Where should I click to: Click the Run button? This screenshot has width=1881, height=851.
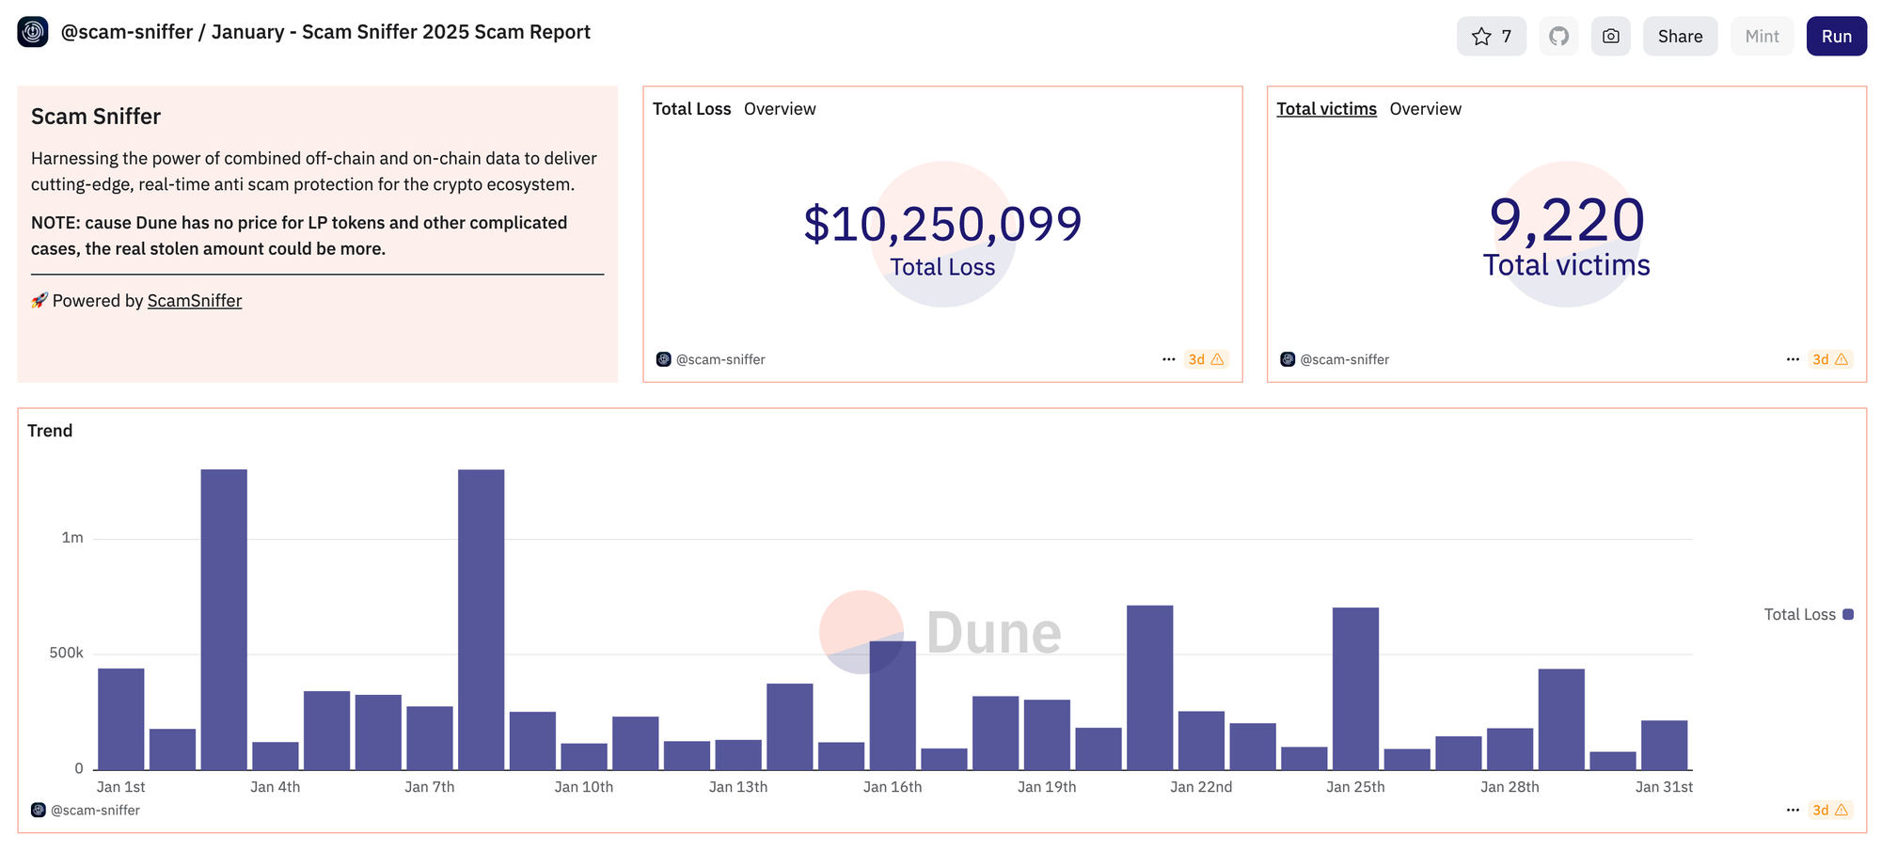1836,37
